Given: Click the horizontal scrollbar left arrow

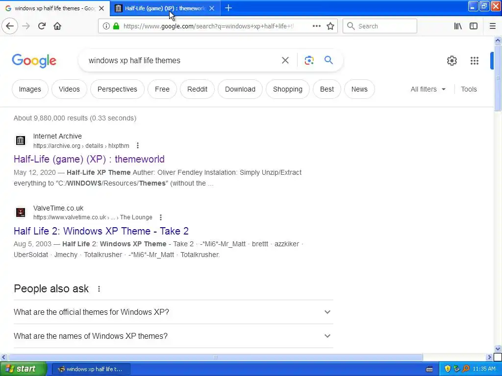Looking at the screenshot, I should click(x=3, y=357).
